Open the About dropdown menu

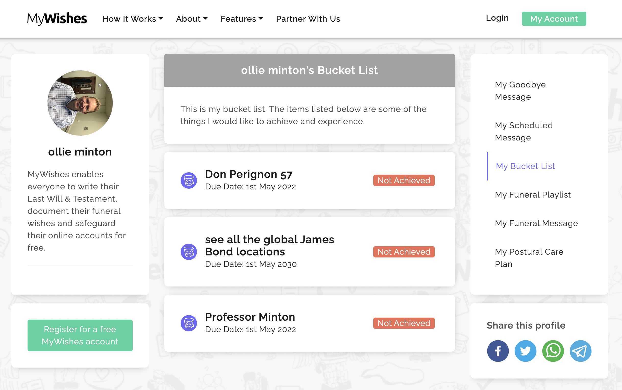coord(192,19)
